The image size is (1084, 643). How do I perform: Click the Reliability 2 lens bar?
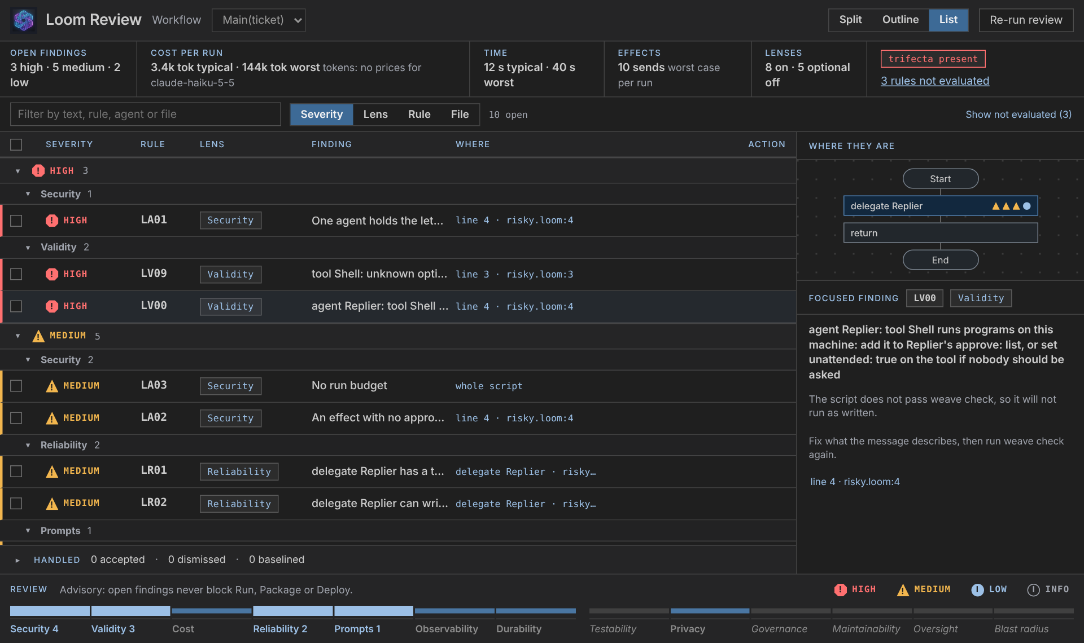292,620
